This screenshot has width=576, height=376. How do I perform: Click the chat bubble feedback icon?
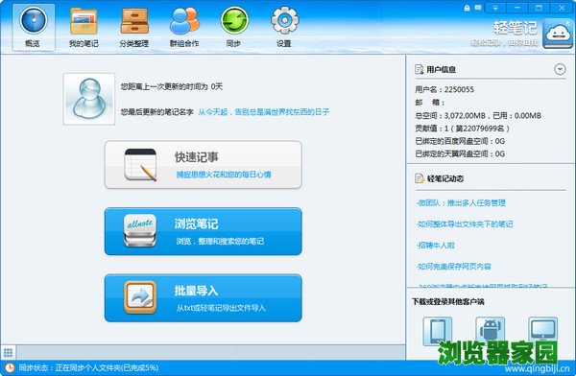coord(477,8)
